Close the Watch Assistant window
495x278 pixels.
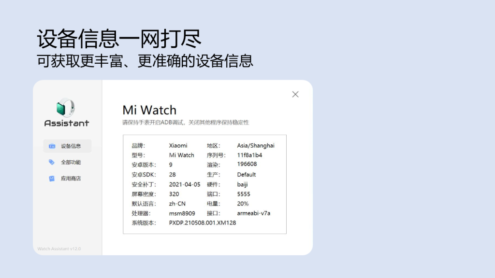[x=295, y=95]
